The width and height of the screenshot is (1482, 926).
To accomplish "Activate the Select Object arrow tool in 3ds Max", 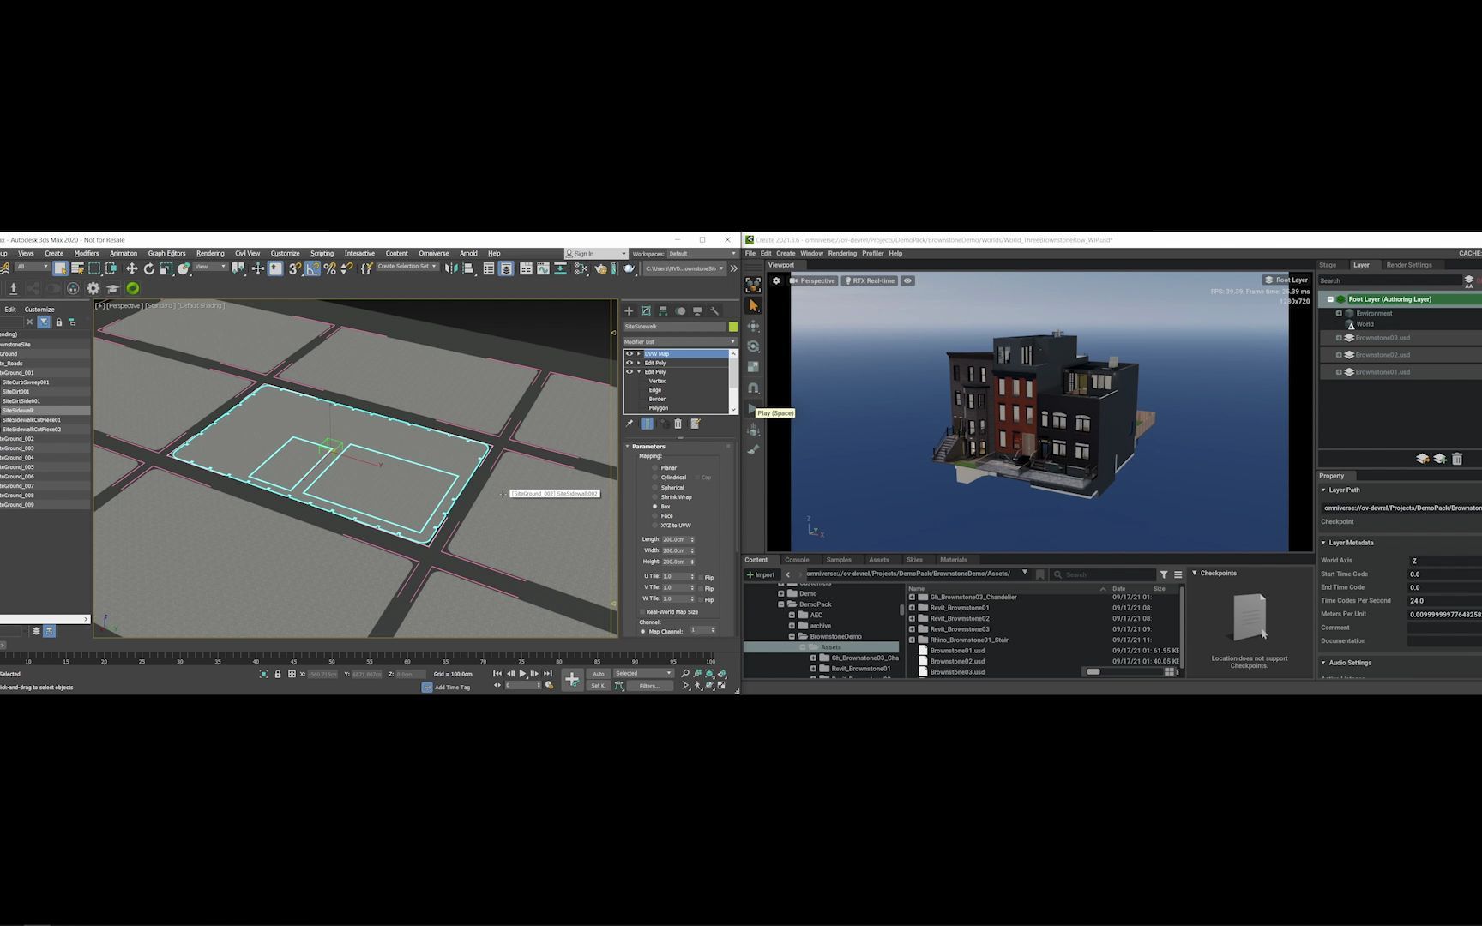I will (x=60, y=268).
